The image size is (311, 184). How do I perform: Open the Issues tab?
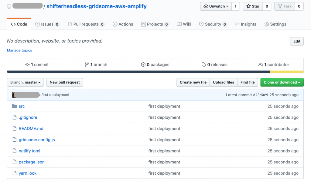point(47,24)
